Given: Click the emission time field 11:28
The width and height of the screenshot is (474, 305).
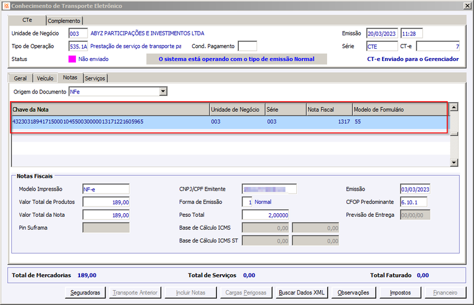Looking at the screenshot, I should point(411,33).
